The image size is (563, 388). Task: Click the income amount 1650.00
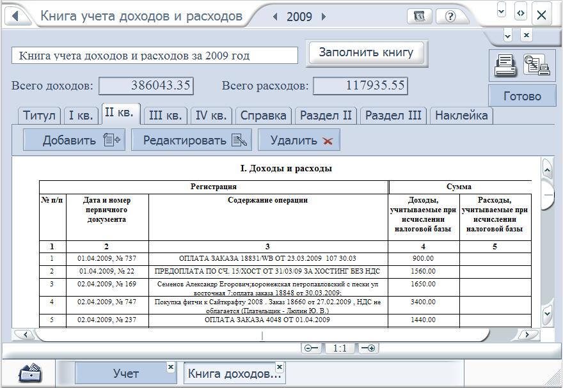coord(424,284)
